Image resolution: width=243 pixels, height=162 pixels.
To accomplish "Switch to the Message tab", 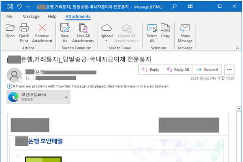I will [x=31, y=17].
